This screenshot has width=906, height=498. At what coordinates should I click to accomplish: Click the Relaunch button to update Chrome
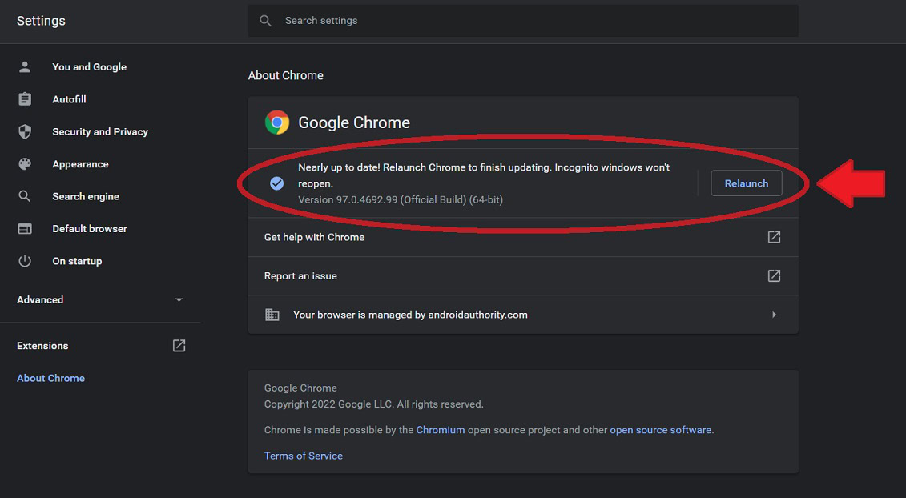point(746,183)
